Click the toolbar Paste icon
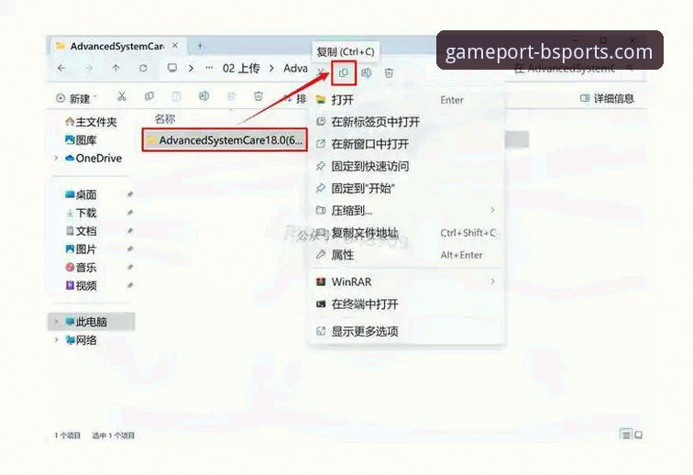The width and height of the screenshot is (693, 475). 176,96
